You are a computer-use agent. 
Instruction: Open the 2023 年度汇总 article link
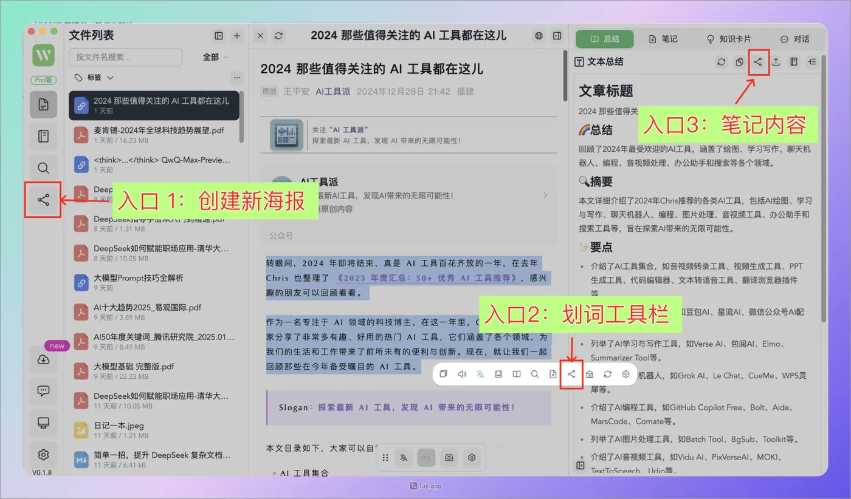point(428,278)
